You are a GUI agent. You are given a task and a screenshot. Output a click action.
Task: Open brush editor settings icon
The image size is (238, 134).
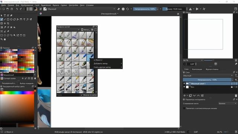pyautogui.click(x=41, y=9)
